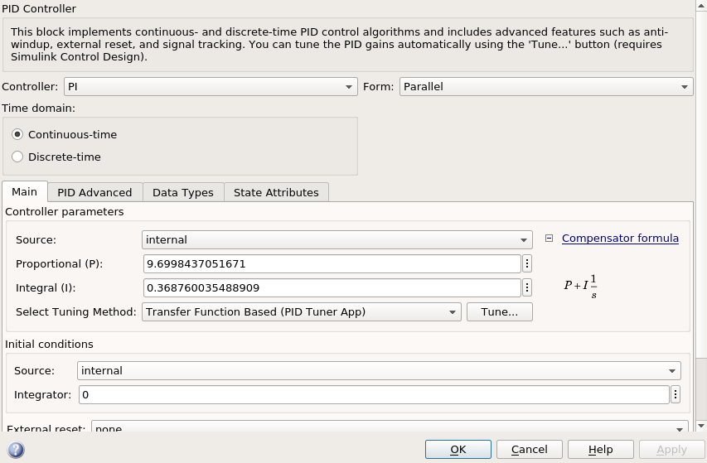Click the Proportional (P) value field
Viewport: 707px width, 463px height.
[332, 264]
